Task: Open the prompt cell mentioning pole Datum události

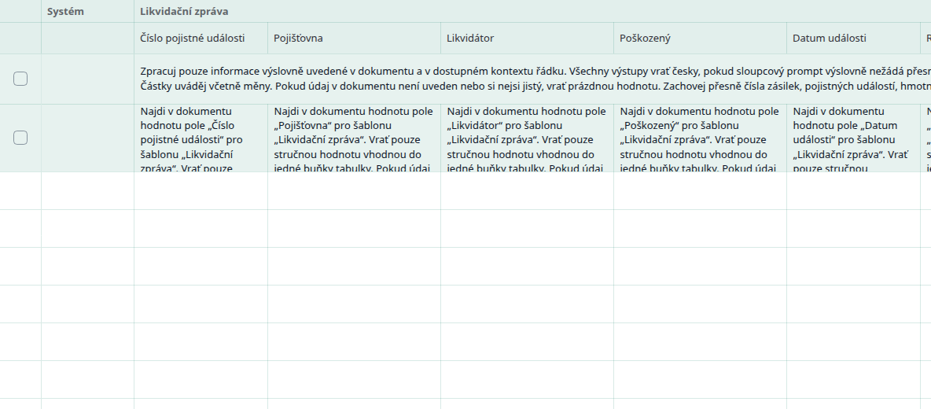Action: tap(852, 138)
